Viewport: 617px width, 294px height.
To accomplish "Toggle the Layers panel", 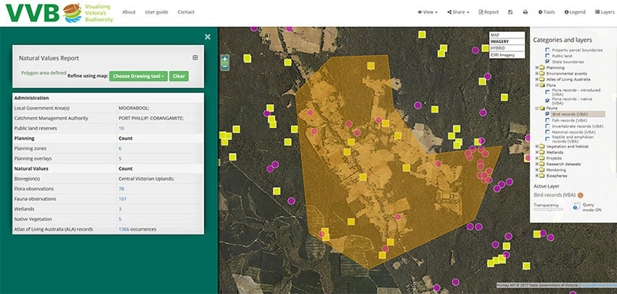I will [x=605, y=12].
